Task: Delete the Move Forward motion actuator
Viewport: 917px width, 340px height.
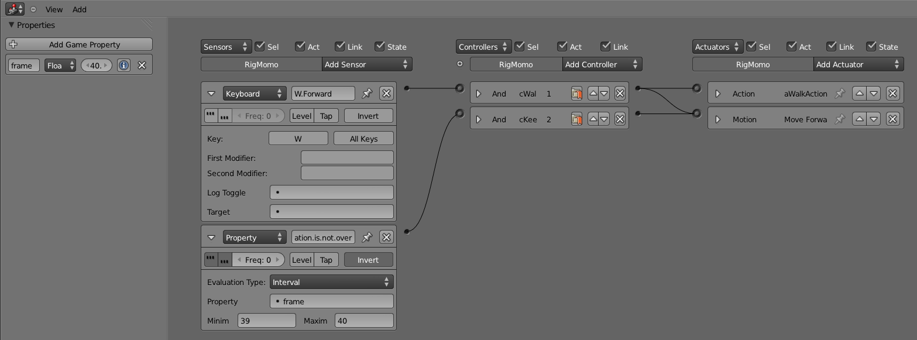Action: coord(892,119)
